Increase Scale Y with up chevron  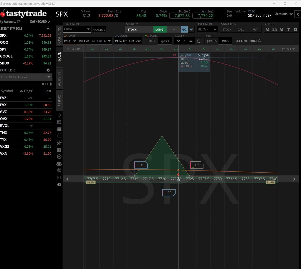191,41
